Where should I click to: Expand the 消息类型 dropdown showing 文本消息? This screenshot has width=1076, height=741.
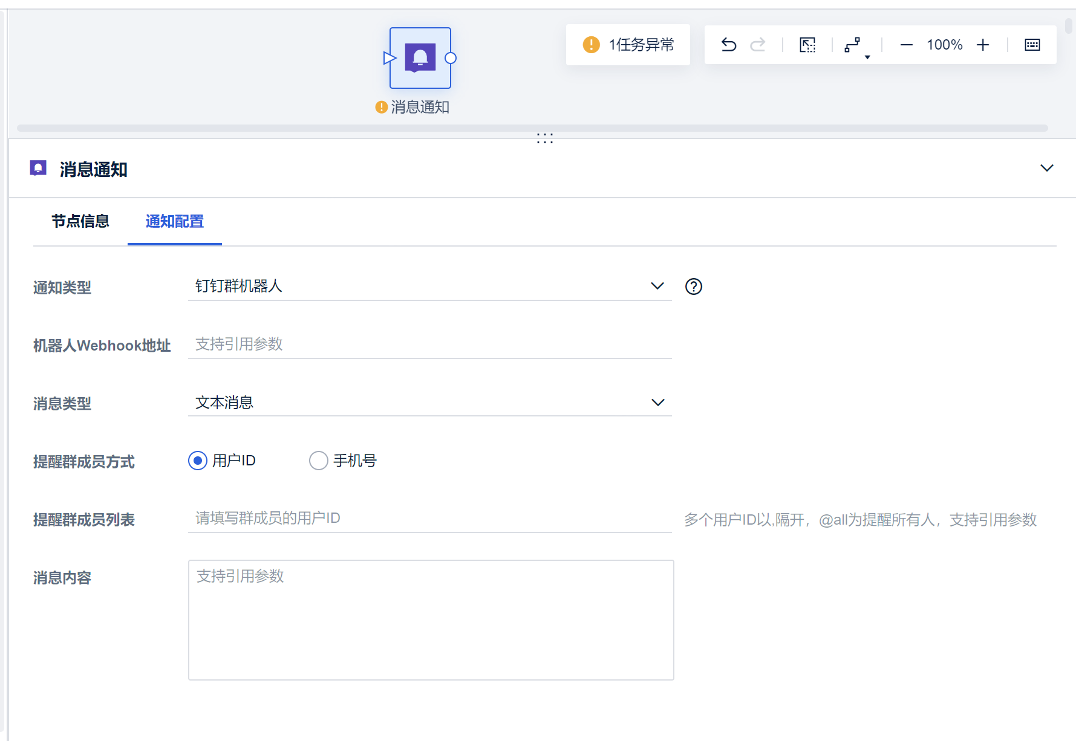click(429, 403)
